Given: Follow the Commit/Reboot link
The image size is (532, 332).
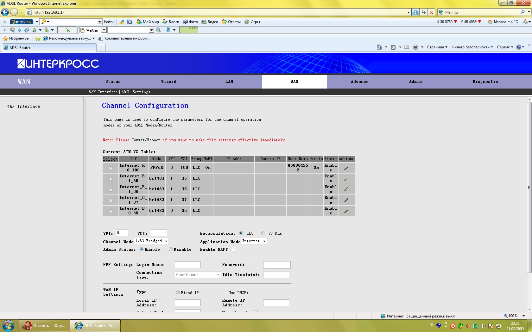Looking at the screenshot, I should click(146, 140).
